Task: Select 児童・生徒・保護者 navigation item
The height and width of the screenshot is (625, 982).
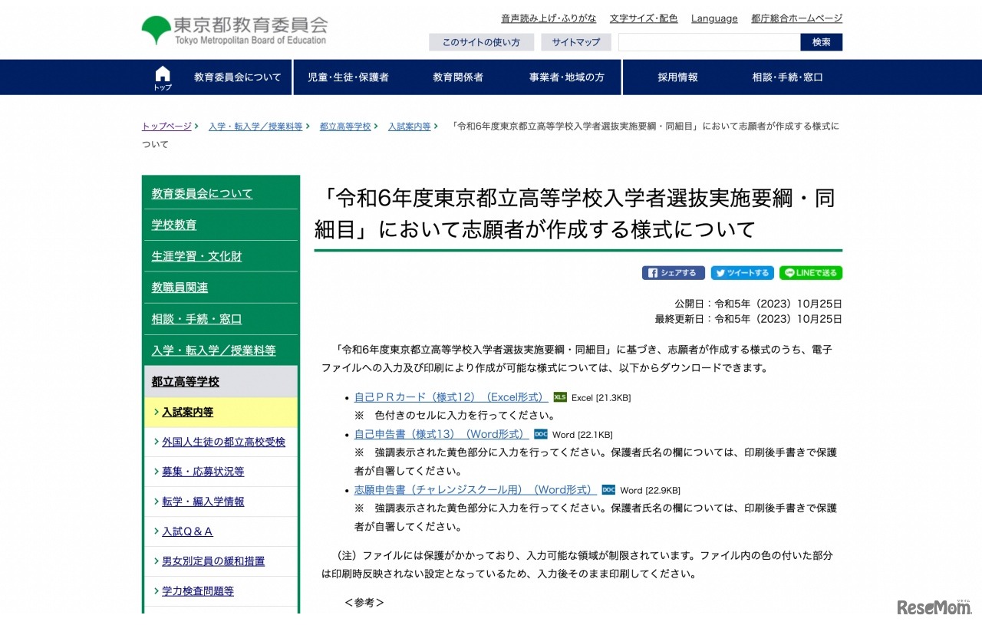Action: pos(348,77)
